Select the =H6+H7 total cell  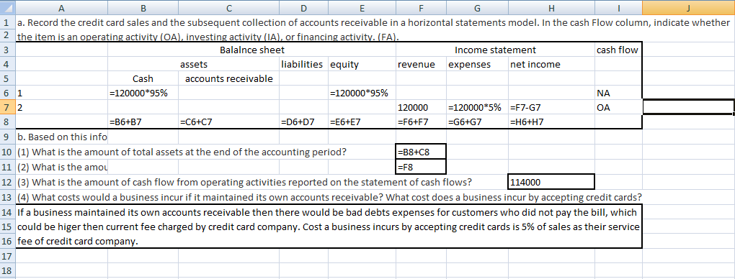coord(551,122)
